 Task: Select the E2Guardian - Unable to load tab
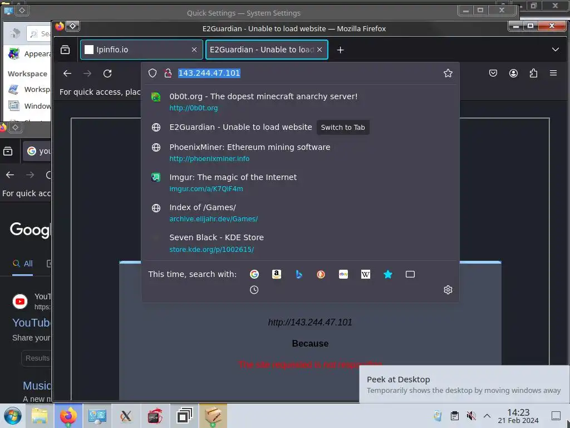[x=267, y=50]
